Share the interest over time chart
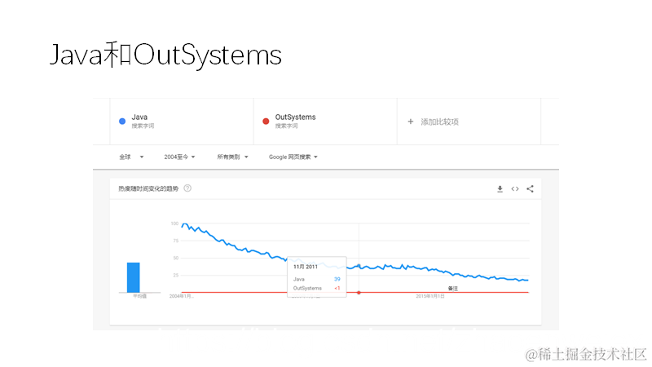 coord(531,189)
